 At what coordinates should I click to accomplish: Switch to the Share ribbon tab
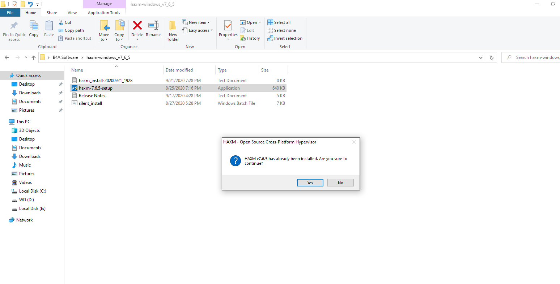tap(52, 13)
